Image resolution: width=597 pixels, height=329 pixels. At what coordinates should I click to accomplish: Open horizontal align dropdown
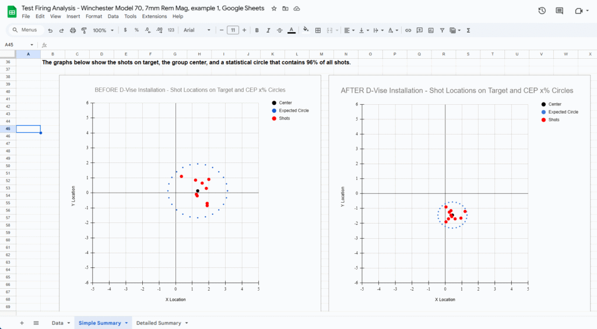coord(349,30)
